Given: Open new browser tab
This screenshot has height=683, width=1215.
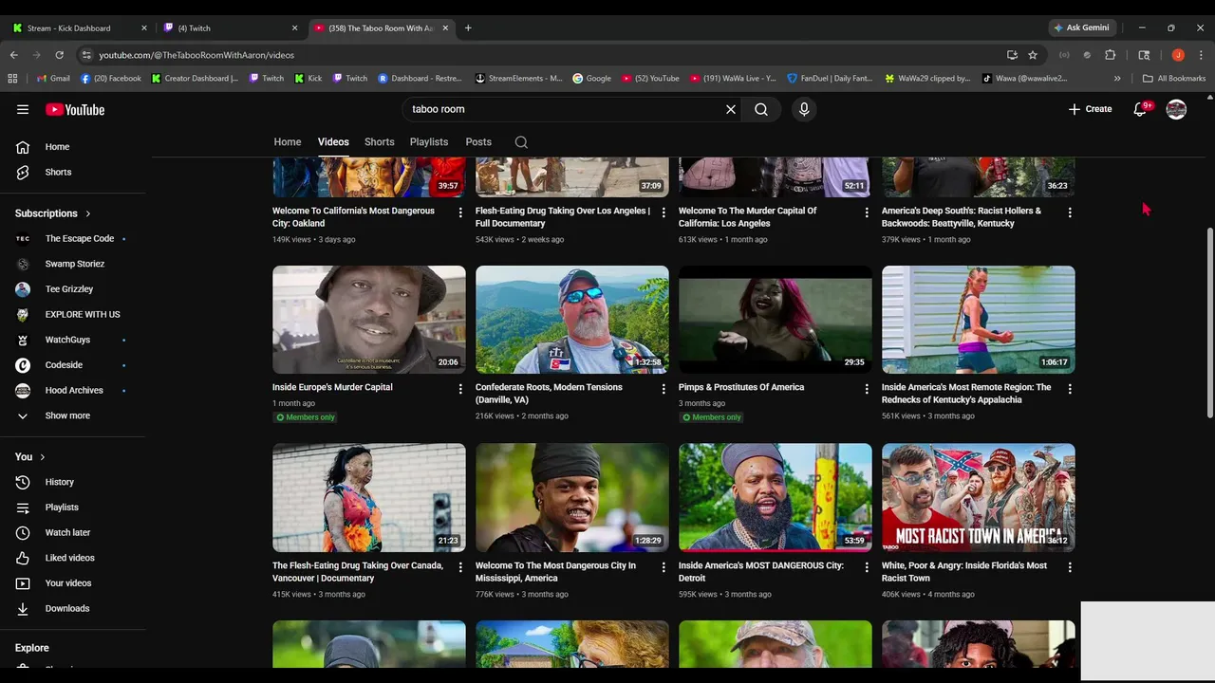Looking at the screenshot, I should (468, 28).
